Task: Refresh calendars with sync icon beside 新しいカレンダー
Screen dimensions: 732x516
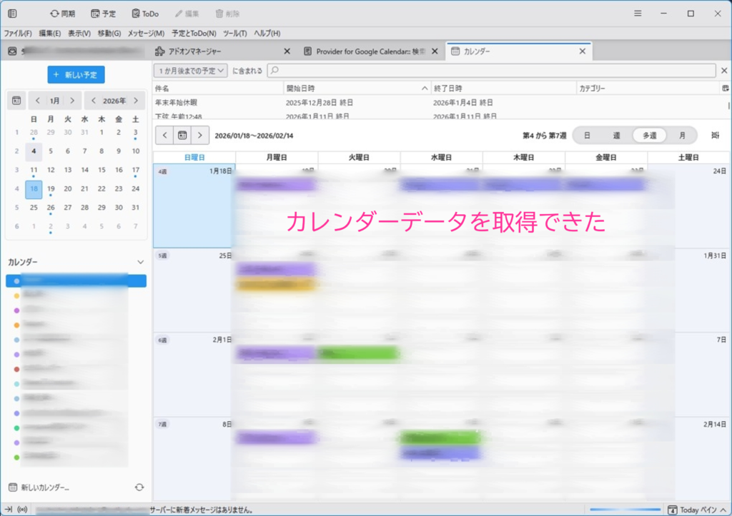Action: click(x=139, y=487)
